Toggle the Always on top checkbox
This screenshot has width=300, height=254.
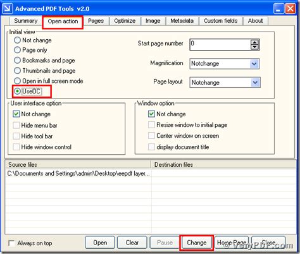(x=11, y=243)
